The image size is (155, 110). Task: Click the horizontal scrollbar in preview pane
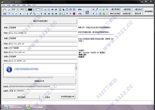pos(29,77)
